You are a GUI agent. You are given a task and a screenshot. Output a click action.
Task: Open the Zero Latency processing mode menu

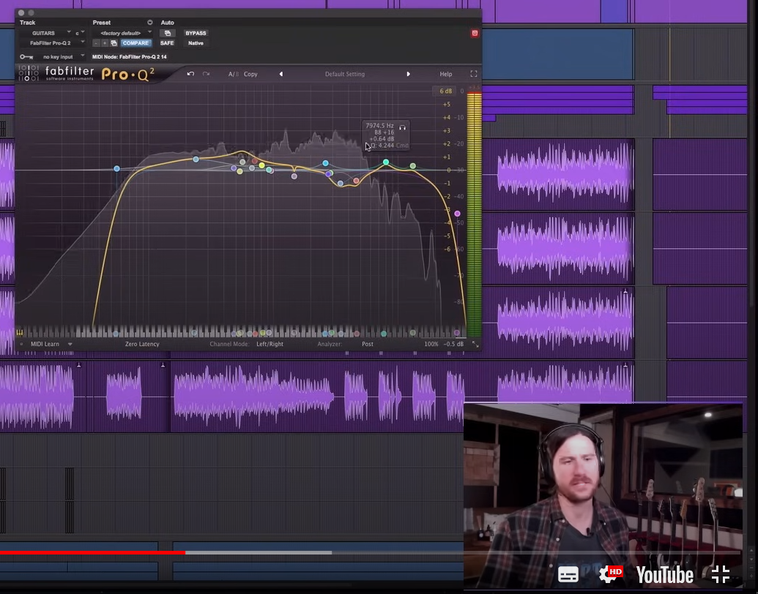(x=142, y=344)
